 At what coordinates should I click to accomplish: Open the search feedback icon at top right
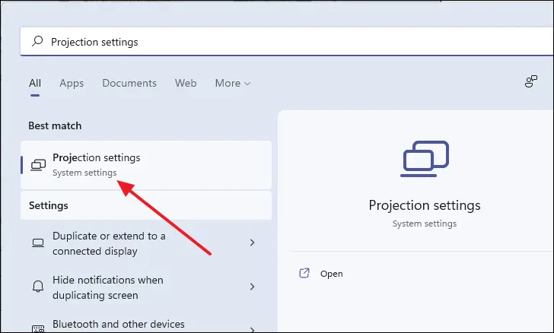[530, 81]
